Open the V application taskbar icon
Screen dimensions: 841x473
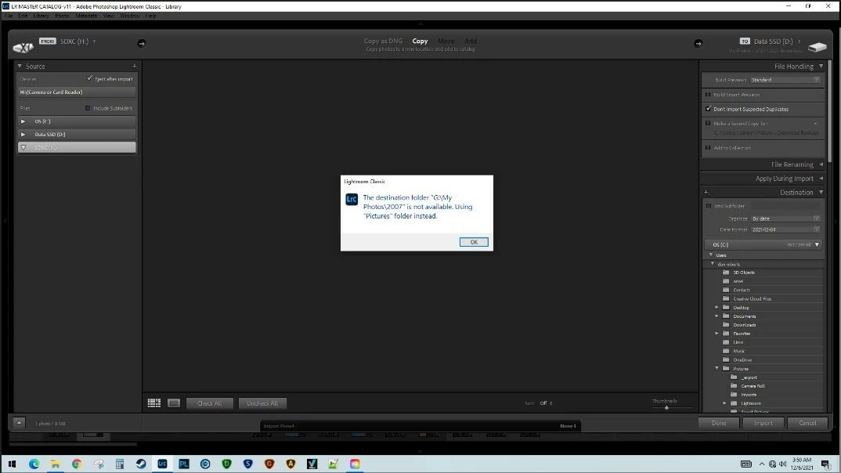pyautogui.click(x=312, y=464)
